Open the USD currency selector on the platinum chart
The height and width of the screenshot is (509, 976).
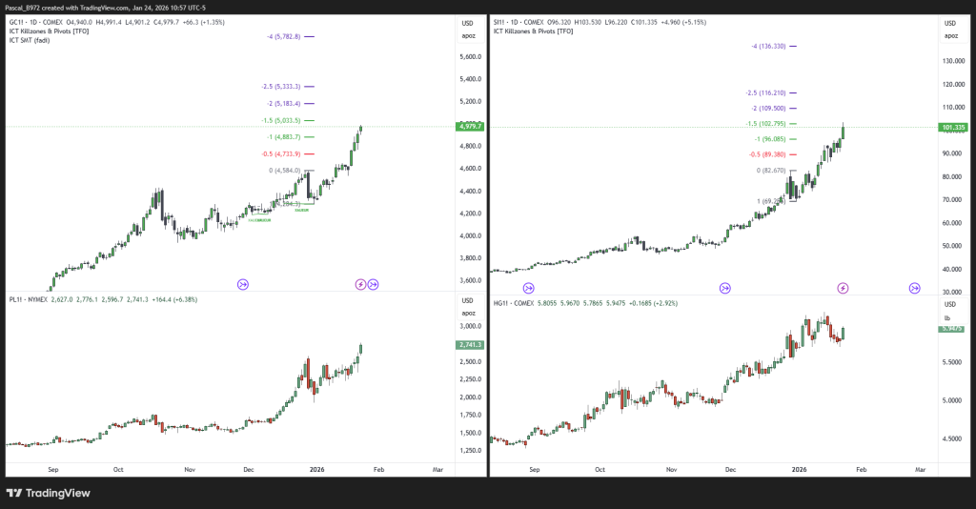coord(468,301)
